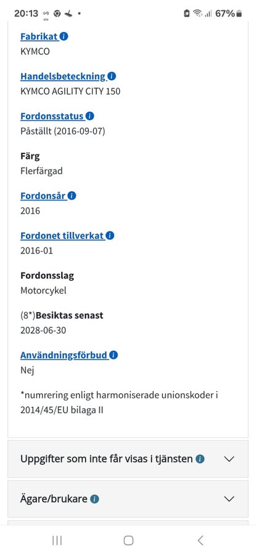Tap the info icon next to Ägare/brukare
This screenshot has height=555, width=256.
(94, 499)
